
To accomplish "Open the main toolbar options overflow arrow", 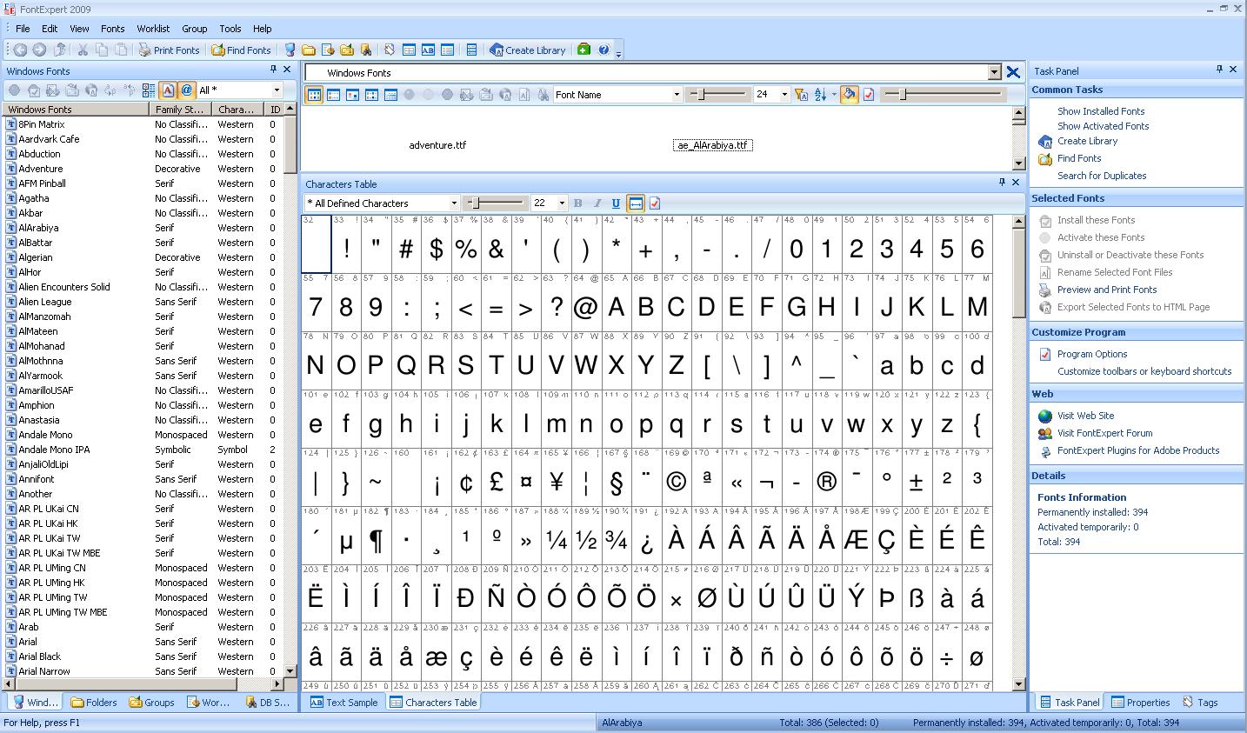I will [618, 53].
